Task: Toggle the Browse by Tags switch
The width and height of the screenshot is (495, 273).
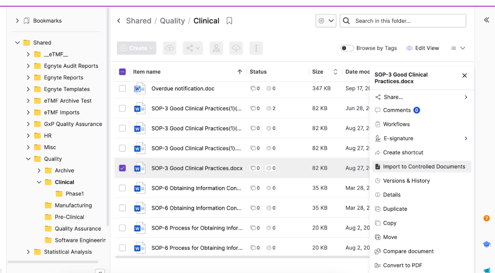Action: (347, 48)
